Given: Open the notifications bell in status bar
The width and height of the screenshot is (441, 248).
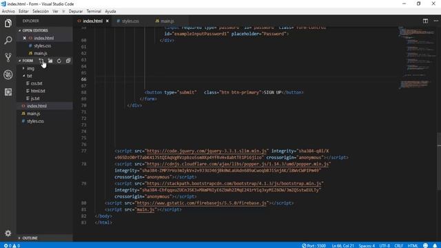Looking at the screenshot, I should [x=435, y=245].
